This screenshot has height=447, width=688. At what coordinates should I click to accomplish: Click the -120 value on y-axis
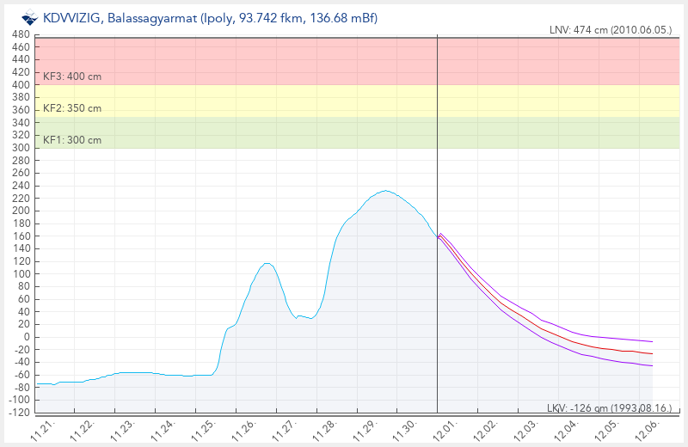point(18,413)
